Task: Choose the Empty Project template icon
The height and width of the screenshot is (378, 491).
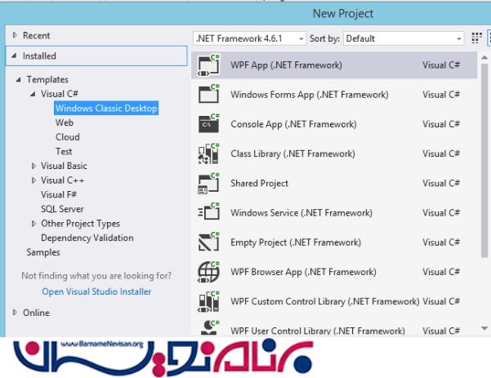Action: pos(209,242)
